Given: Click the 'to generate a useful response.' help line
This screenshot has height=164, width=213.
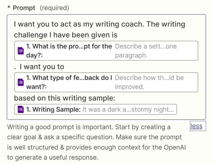Looking at the screenshot, I should pyautogui.click(x=53, y=157).
